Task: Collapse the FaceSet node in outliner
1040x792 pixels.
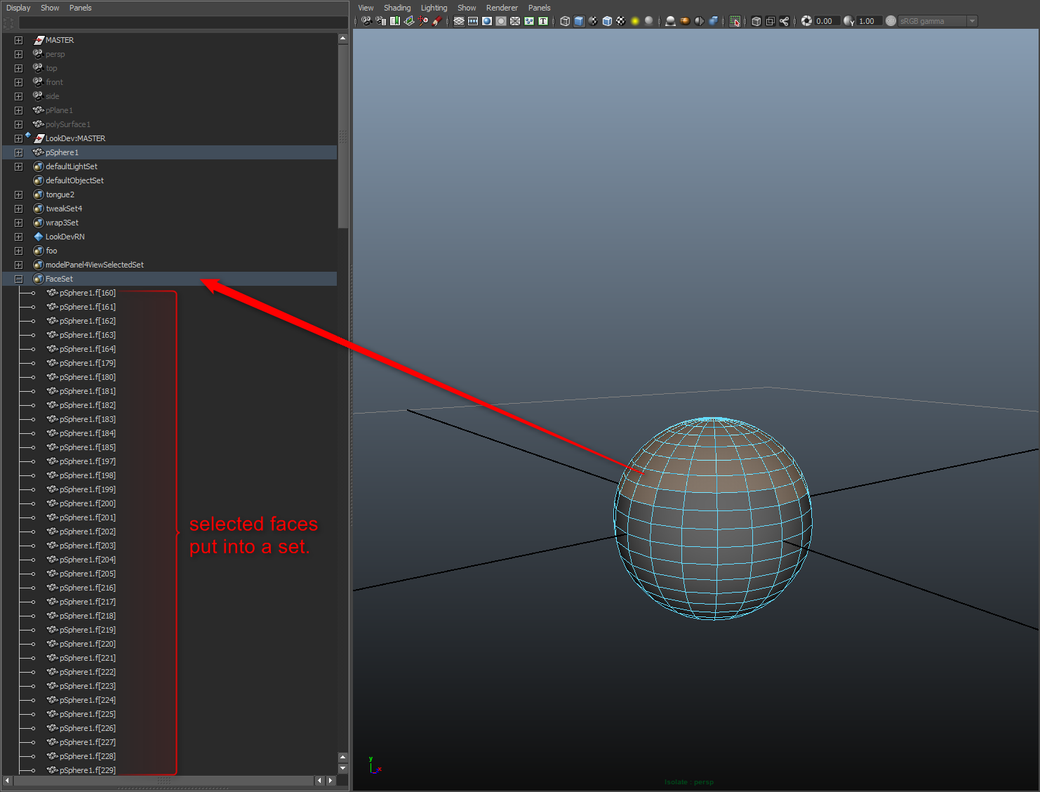Action: click(18, 279)
